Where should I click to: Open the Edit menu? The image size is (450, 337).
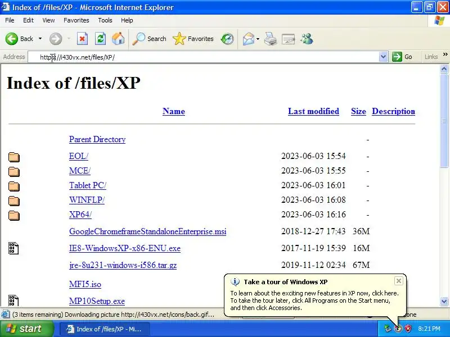click(x=28, y=20)
